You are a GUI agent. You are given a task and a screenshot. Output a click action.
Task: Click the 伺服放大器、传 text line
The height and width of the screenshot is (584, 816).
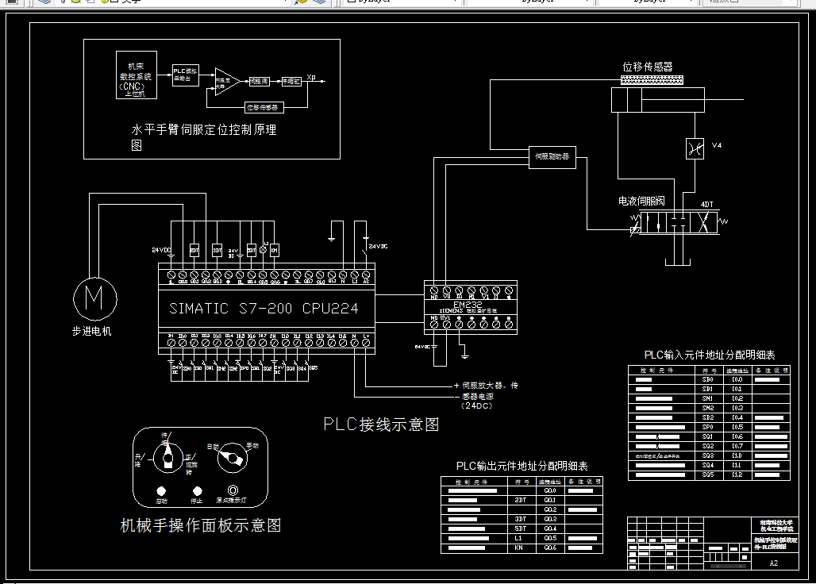(x=490, y=386)
